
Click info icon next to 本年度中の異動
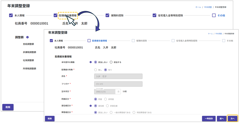pos(91,62)
